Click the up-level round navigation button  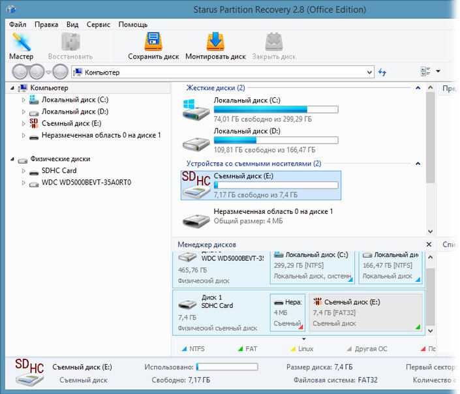pos(60,72)
